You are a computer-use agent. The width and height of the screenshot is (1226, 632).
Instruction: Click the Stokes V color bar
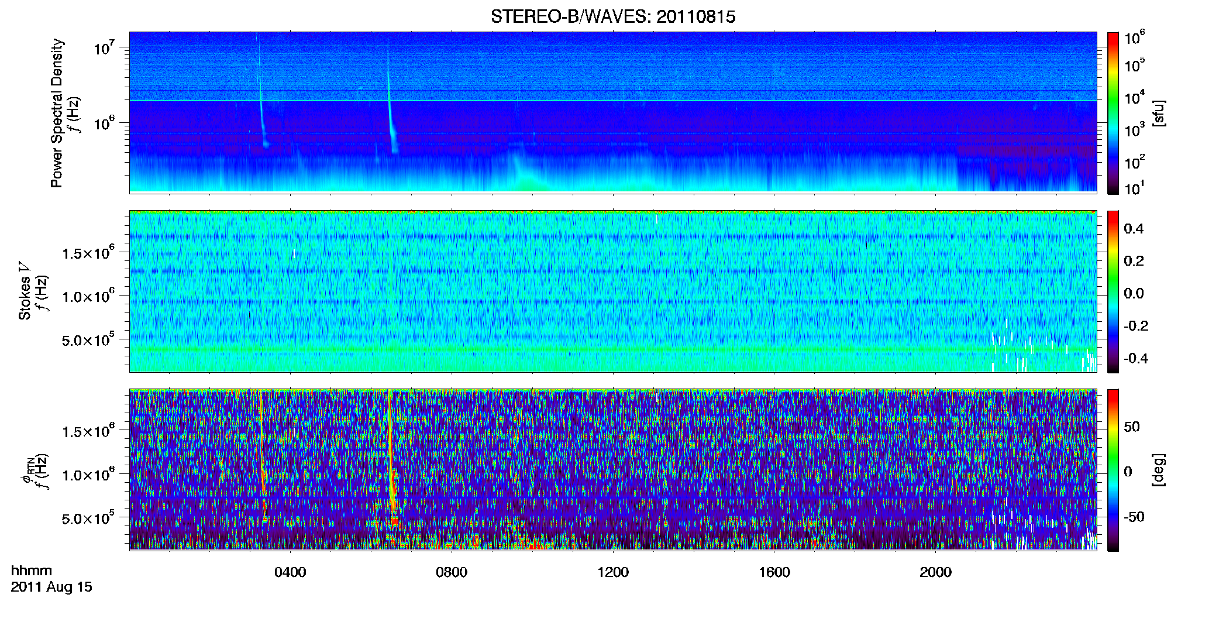tap(1113, 291)
